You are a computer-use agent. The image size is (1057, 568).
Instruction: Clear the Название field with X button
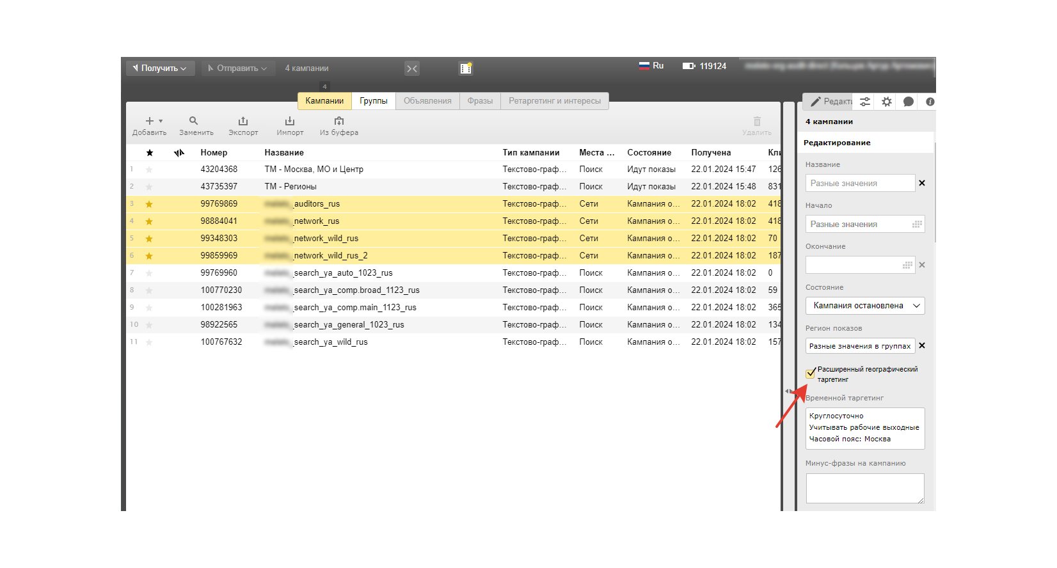click(922, 183)
